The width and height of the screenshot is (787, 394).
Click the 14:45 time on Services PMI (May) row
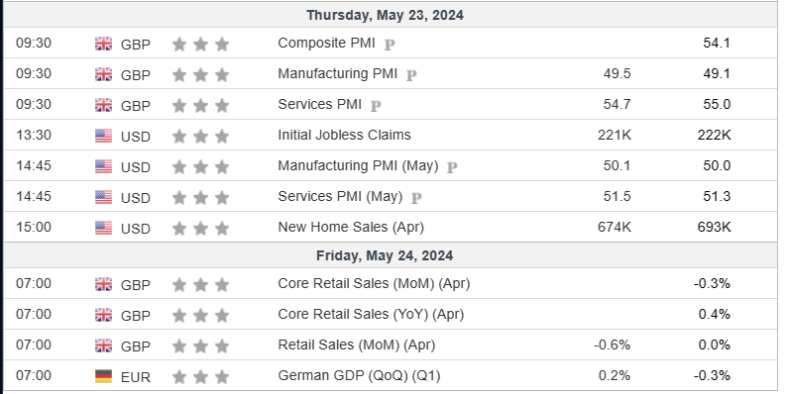(34, 196)
